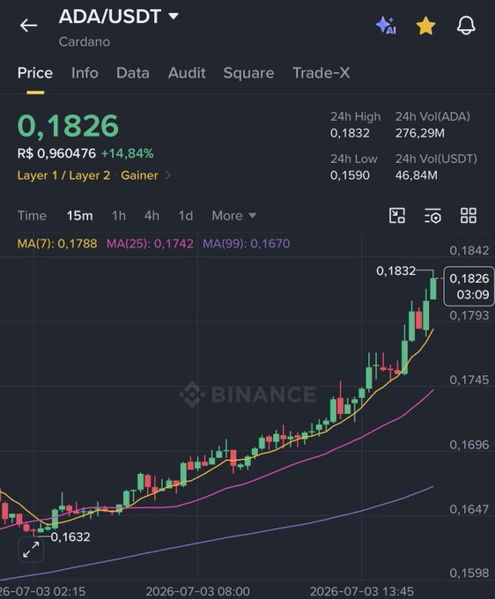Select the Time chart interval
This screenshot has width=495, height=599.
coord(32,216)
